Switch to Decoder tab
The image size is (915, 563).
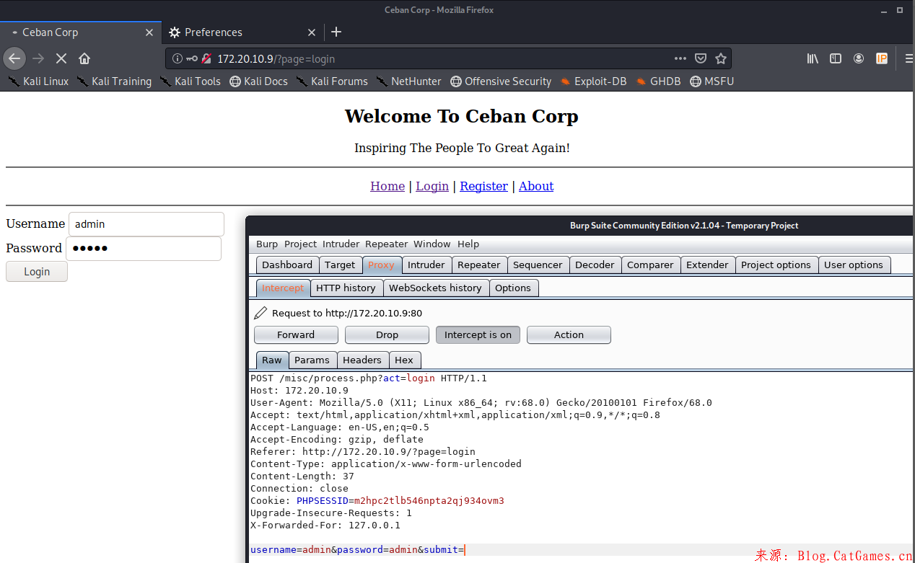pyautogui.click(x=595, y=265)
